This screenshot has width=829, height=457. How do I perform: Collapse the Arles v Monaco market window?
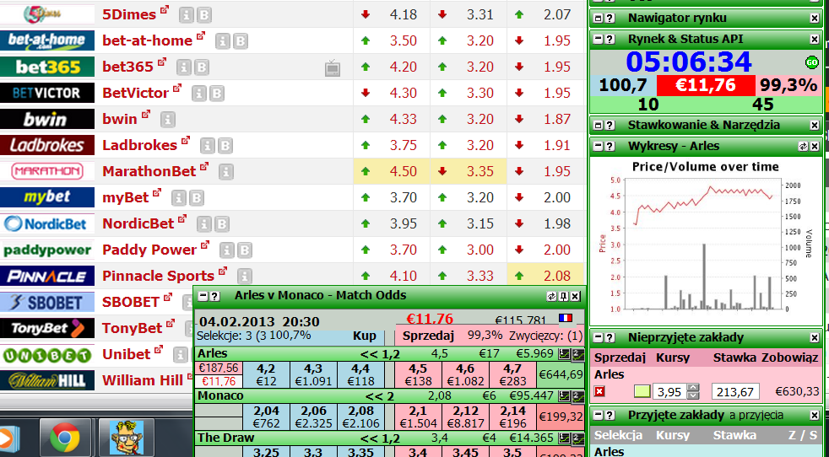point(203,297)
